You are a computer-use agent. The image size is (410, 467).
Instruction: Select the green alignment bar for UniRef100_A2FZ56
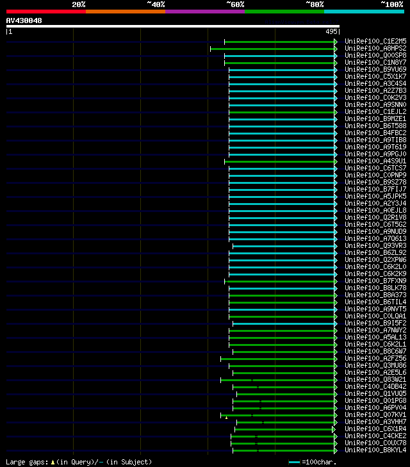click(x=277, y=359)
